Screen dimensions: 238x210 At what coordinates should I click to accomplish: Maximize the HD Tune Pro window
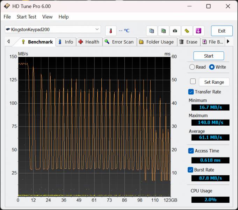[208, 6]
